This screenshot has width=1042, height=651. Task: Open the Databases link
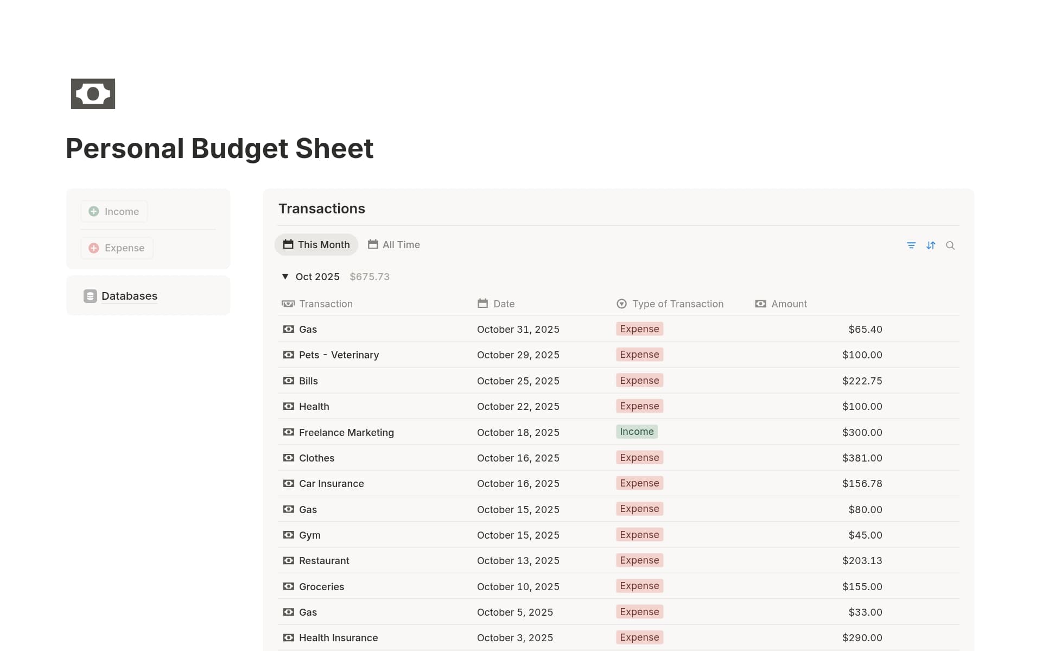coord(129,296)
